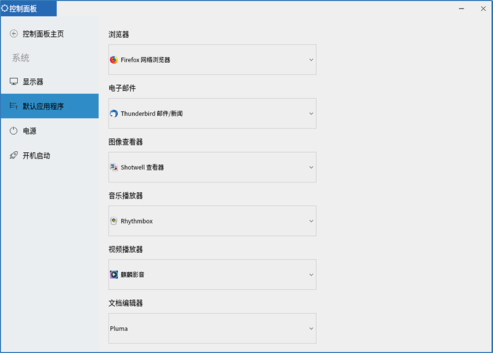Expand the 文档编辑器 dropdown arrow
The width and height of the screenshot is (493, 353).
coord(311,328)
